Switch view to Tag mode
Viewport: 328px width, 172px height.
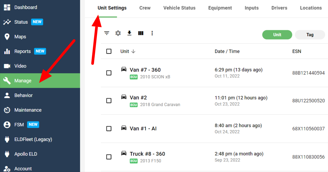point(310,34)
